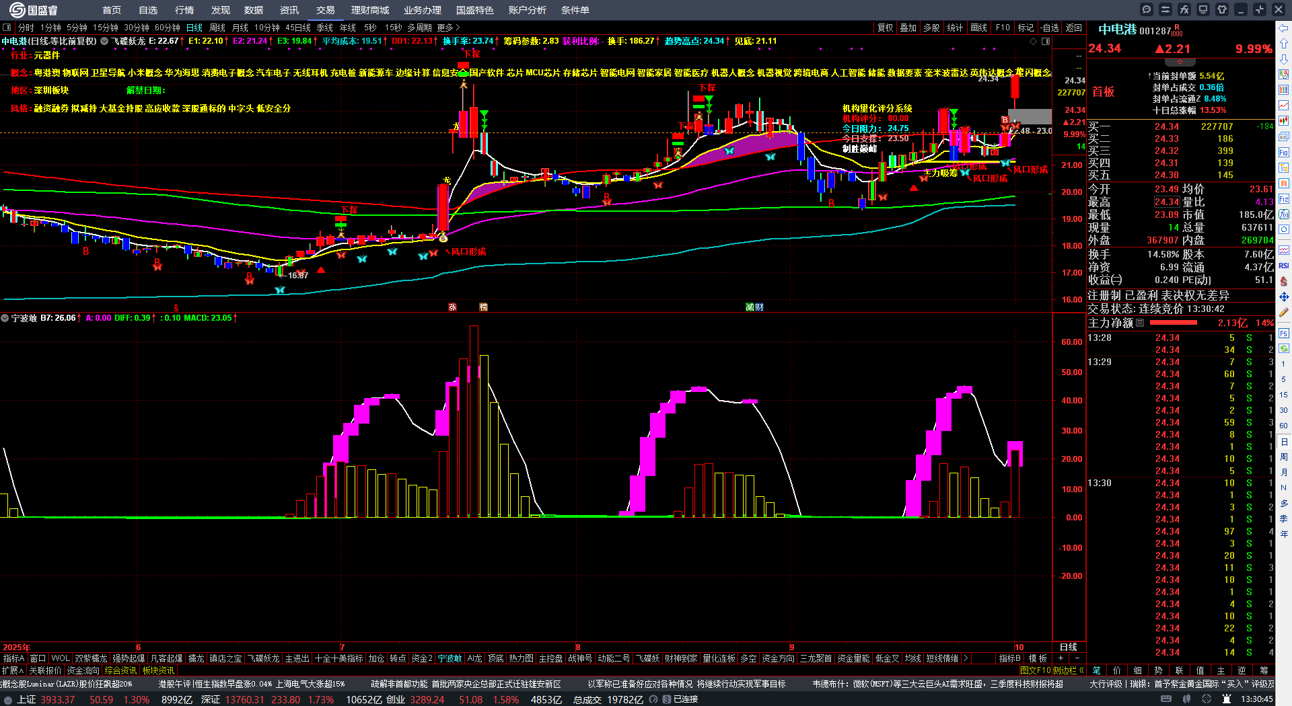
Task: Switch to the 周线 weekly period tab
Action: (x=217, y=28)
